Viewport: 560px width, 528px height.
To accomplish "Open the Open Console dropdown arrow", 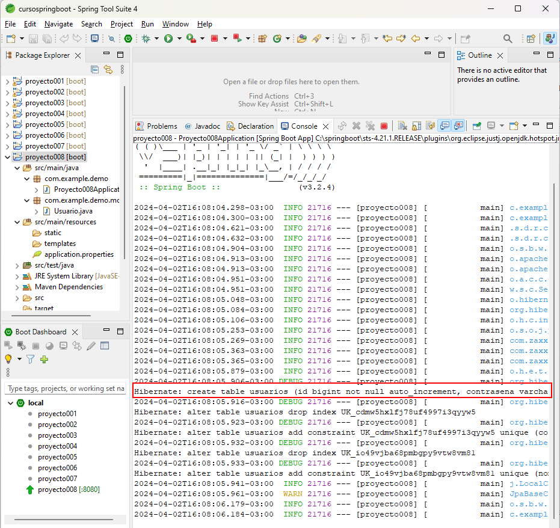I will (525, 126).
